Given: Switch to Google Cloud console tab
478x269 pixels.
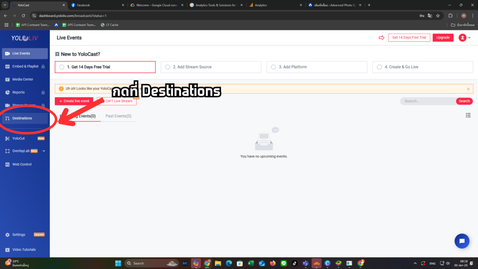Looking at the screenshot, I should (x=157, y=5).
